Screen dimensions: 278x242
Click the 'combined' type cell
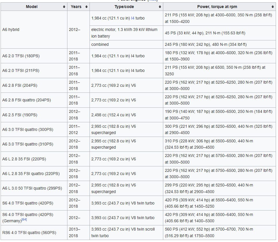(x=126, y=44)
